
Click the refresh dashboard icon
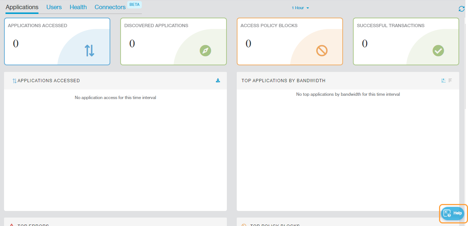coord(461,9)
